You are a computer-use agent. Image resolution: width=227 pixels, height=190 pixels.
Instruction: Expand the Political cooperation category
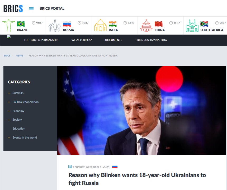coord(9,102)
